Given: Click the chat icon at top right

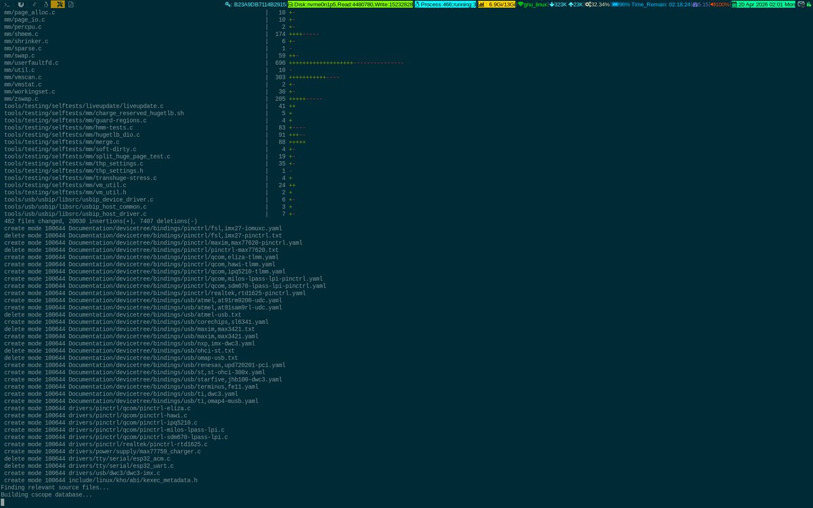Looking at the screenshot, I should (x=800, y=4).
